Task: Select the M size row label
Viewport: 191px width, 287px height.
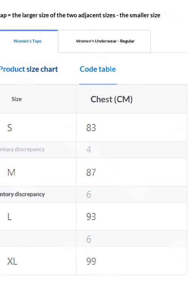Action: (x=11, y=173)
